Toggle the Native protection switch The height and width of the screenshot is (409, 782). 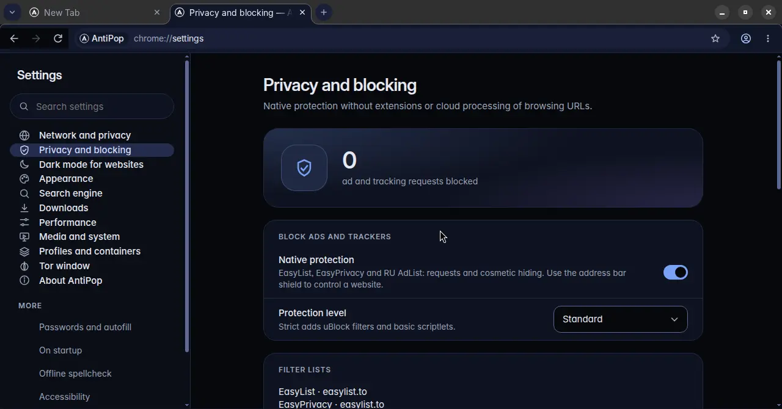pyautogui.click(x=676, y=272)
